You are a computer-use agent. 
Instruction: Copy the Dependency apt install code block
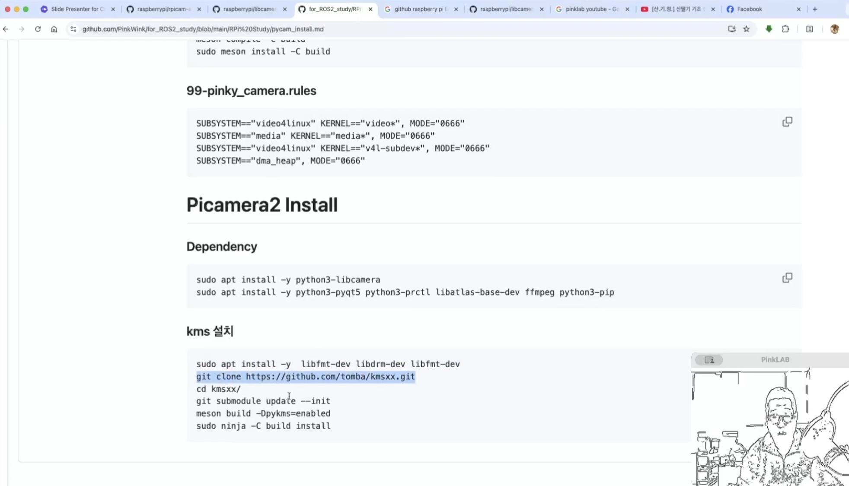point(787,278)
